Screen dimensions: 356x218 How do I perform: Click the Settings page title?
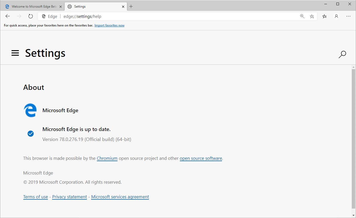tap(45, 53)
